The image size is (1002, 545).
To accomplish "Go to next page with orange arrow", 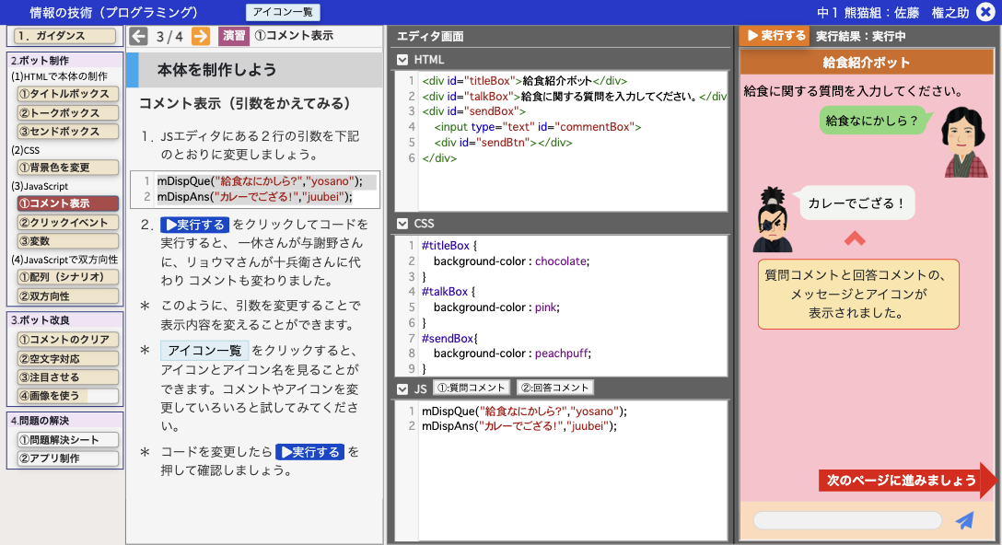I will 201,36.
